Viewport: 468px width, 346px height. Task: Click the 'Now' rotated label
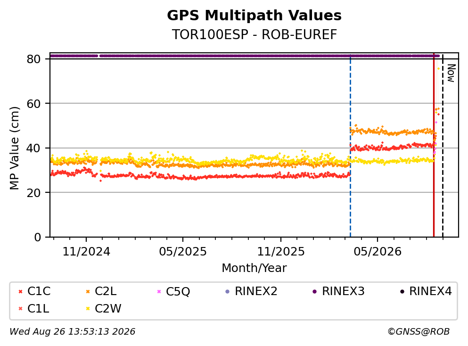(451, 73)
